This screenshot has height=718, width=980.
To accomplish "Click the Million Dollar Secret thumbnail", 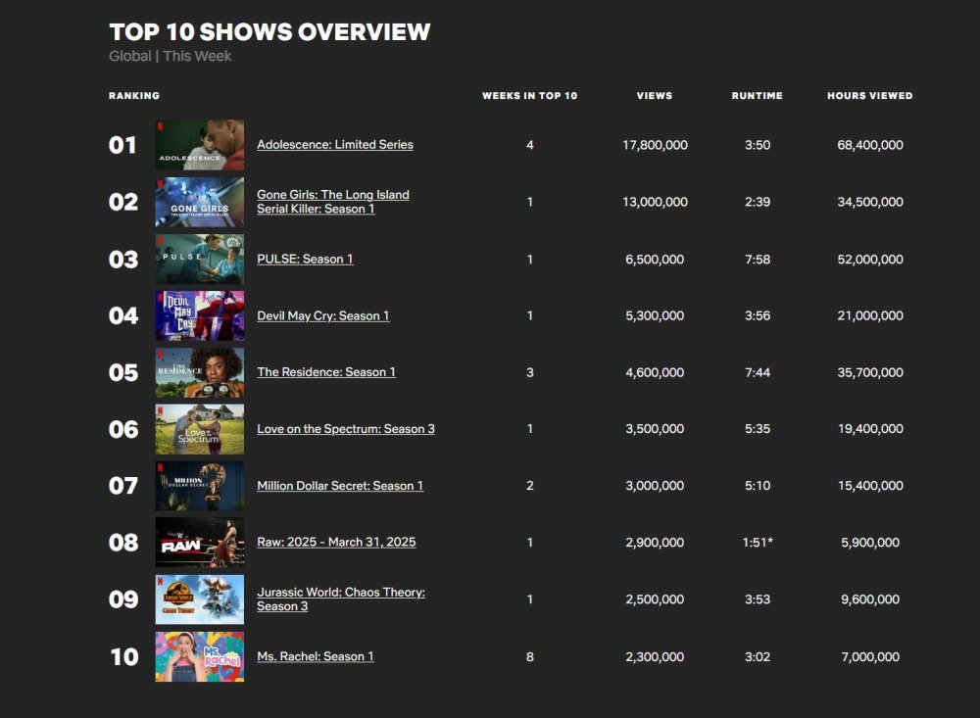I will (199, 486).
